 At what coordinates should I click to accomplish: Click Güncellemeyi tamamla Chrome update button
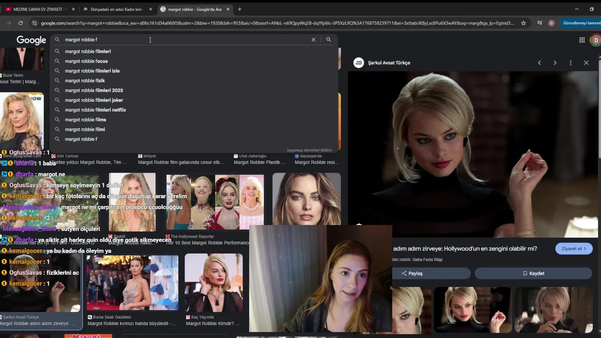click(581, 23)
